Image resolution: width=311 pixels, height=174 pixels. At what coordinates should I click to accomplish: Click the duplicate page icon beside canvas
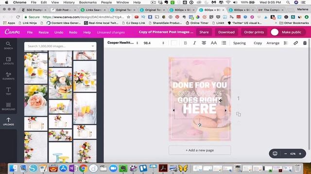(239, 114)
